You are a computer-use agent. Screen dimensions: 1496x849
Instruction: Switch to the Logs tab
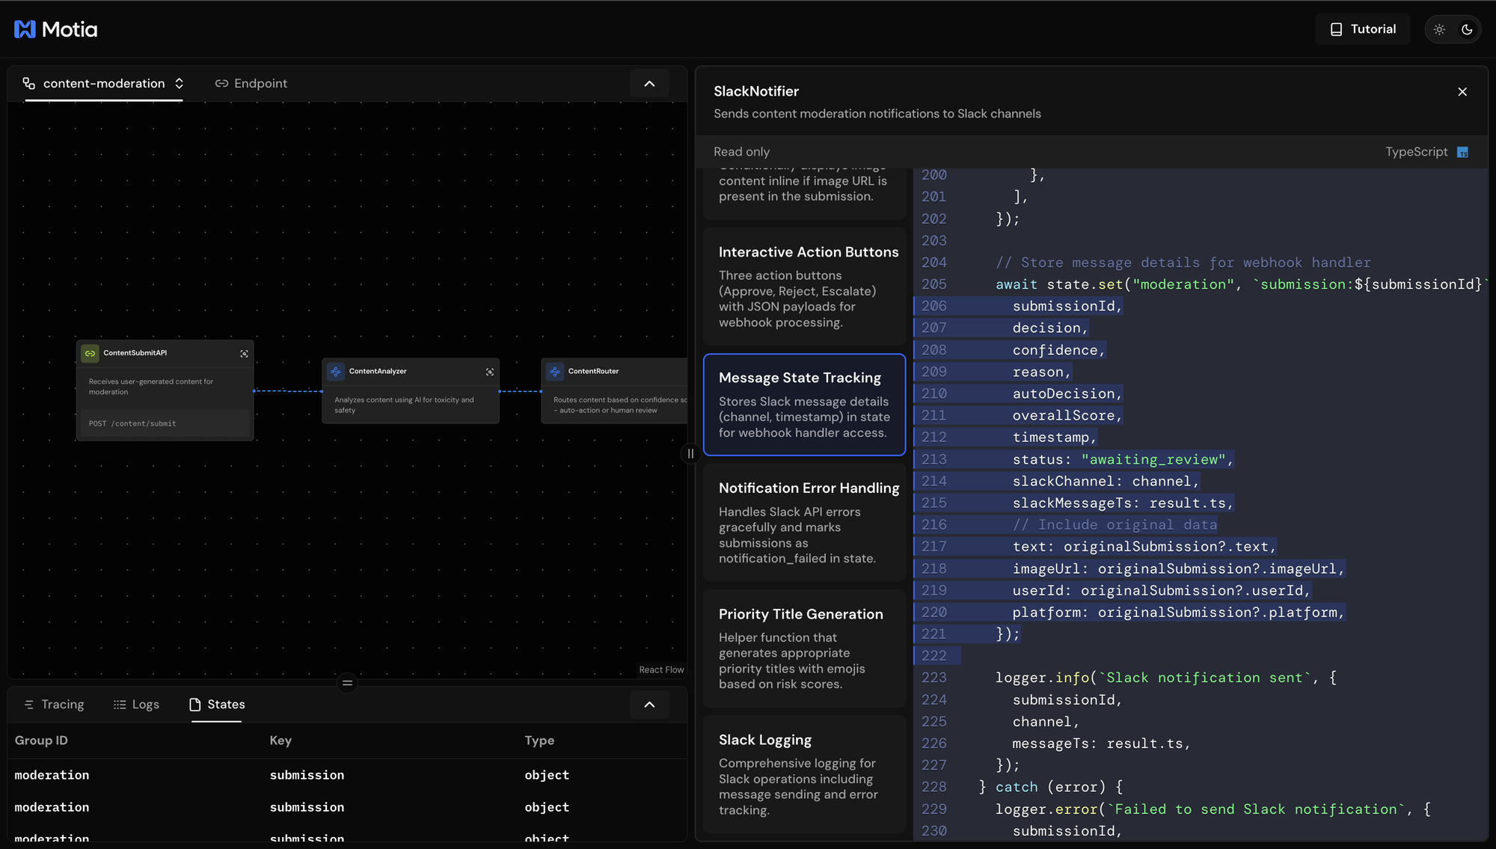click(136, 705)
